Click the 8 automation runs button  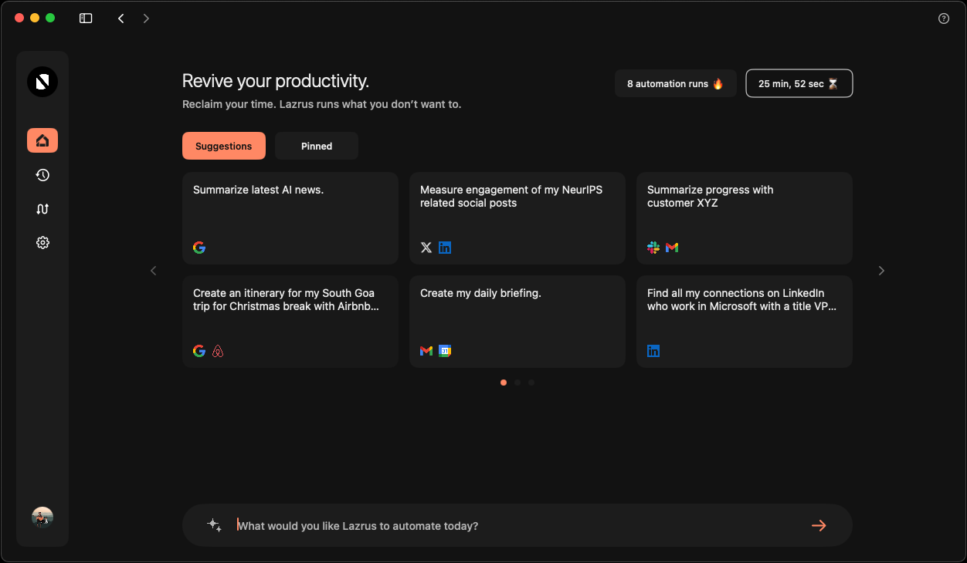[675, 83]
